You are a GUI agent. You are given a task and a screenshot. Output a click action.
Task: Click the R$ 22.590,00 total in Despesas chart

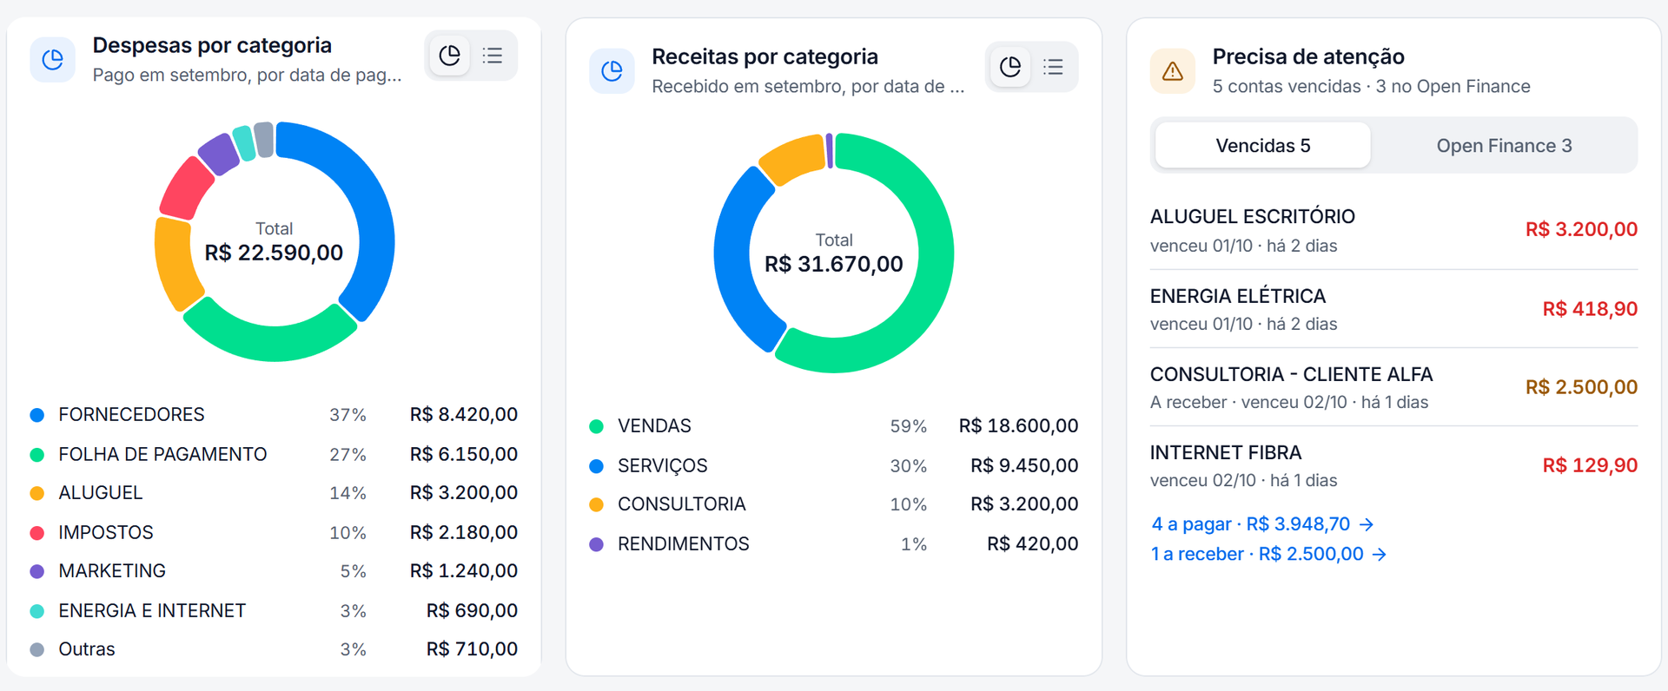pos(274,253)
